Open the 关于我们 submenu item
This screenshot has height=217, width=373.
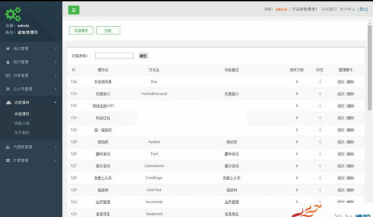pos(22,133)
